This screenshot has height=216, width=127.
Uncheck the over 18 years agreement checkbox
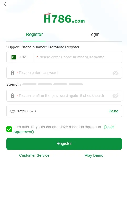(x=9, y=129)
